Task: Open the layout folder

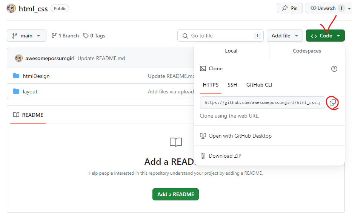Action: pos(30,91)
